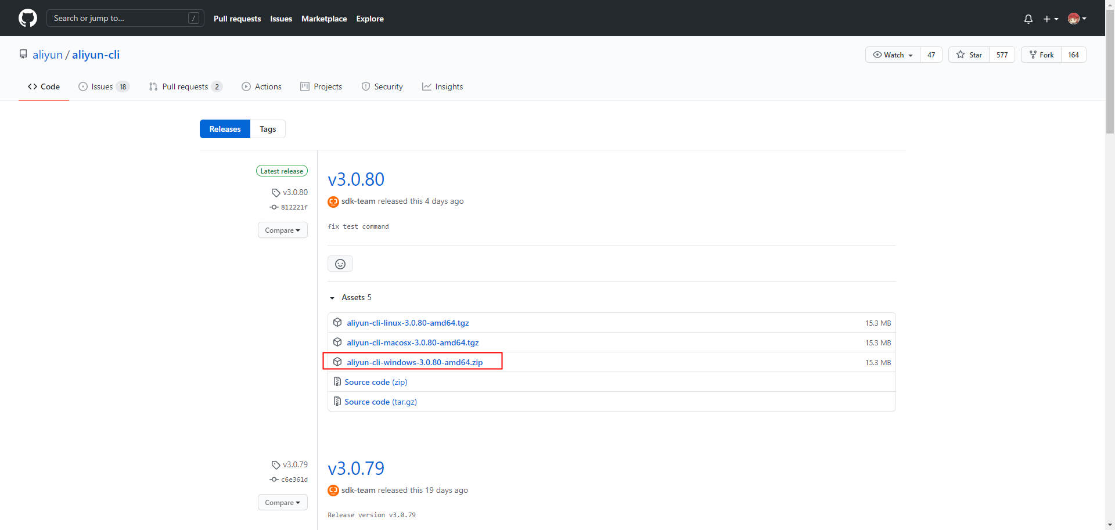Image resolution: width=1115 pixels, height=530 pixels.
Task: Open commit c6e361d
Action: point(289,479)
